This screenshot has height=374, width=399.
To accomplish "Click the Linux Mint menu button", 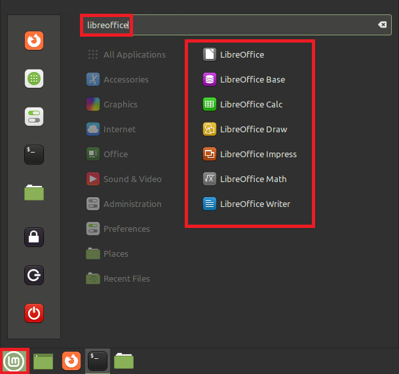I will (x=14, y=362).
